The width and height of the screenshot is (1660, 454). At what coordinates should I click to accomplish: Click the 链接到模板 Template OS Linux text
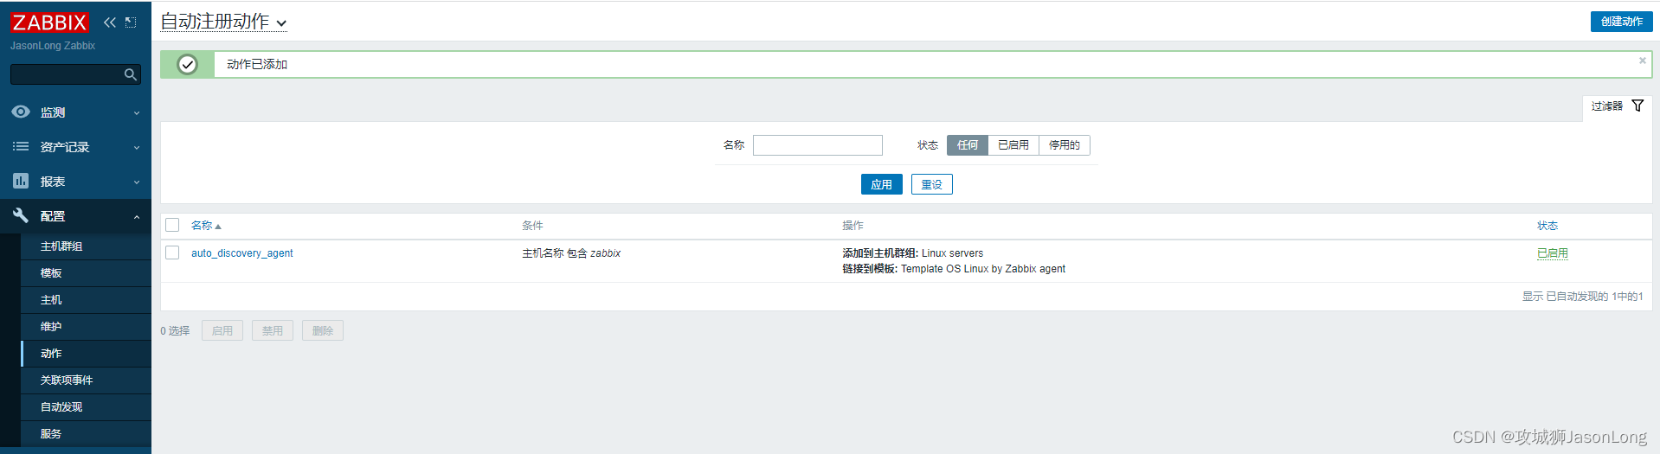click(x=954, y=269)
